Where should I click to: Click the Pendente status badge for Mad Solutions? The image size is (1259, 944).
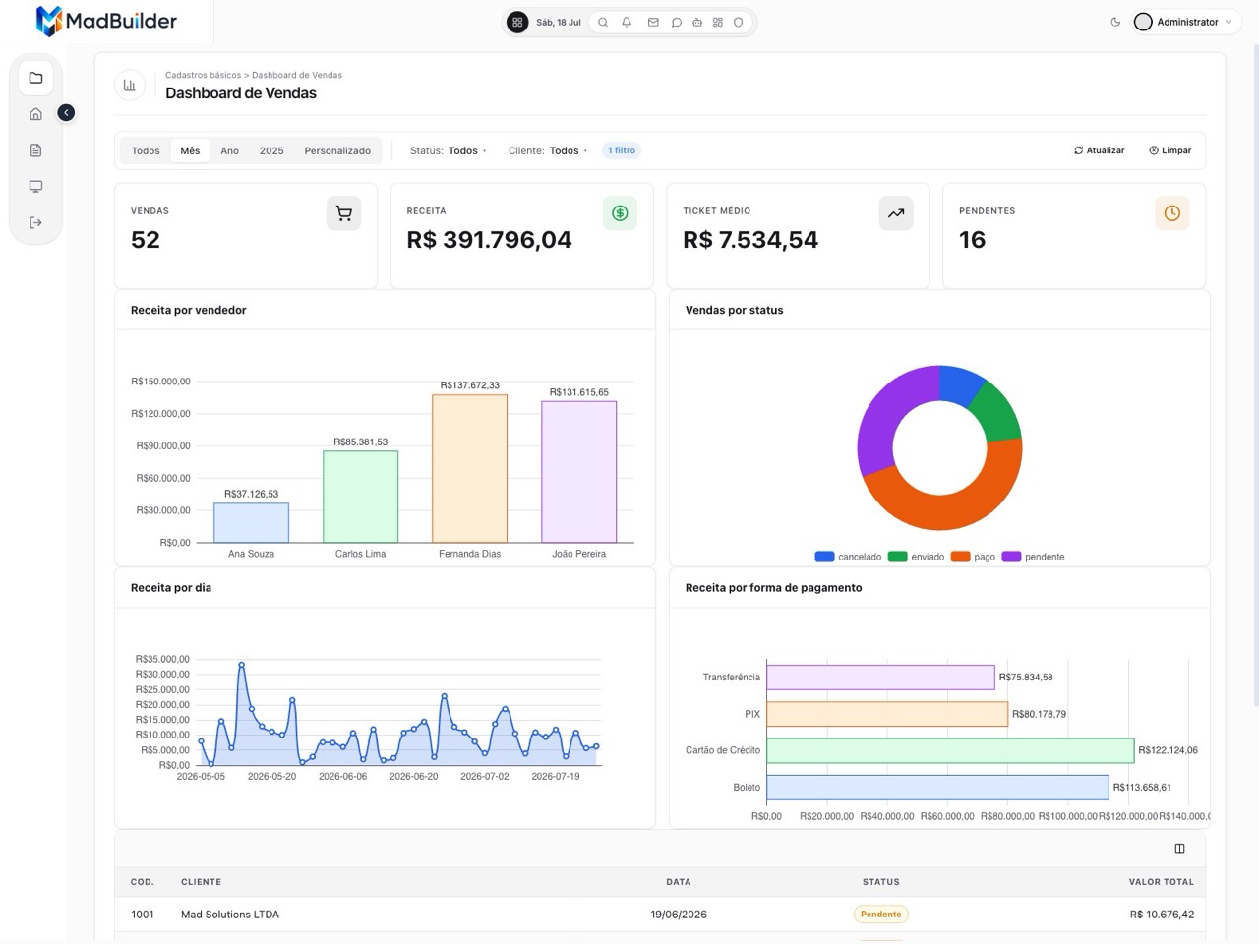(x=881, y=914)
